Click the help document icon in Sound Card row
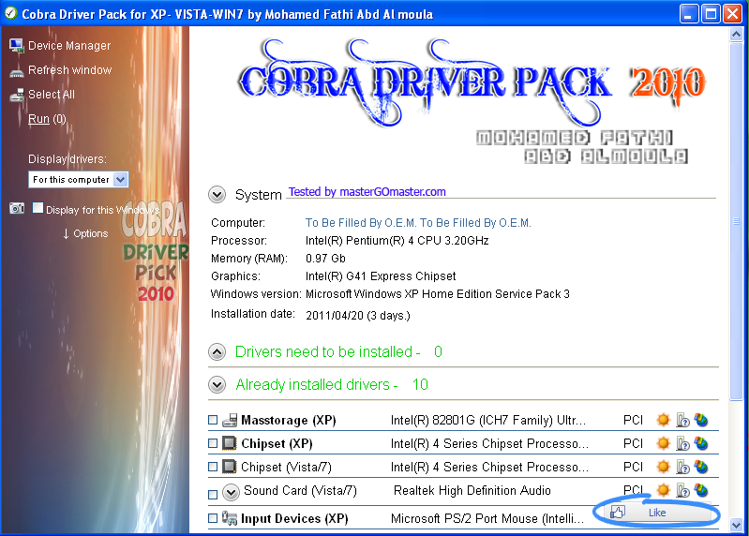Viewport: 749px width, 536px height. (682, 490)
